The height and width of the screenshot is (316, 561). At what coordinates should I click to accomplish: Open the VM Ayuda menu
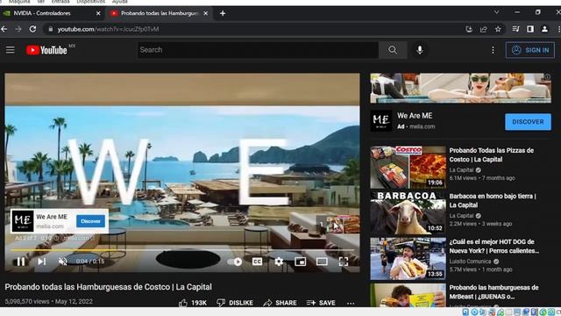coord(119,2)
